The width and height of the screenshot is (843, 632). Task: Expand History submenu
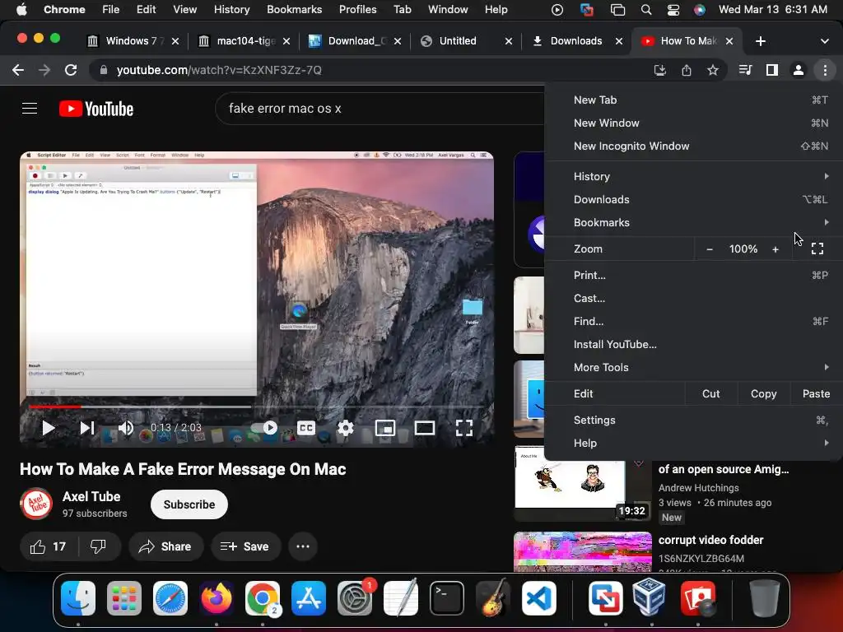693,176
